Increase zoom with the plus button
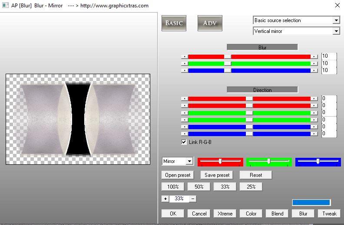 point(165,199)
